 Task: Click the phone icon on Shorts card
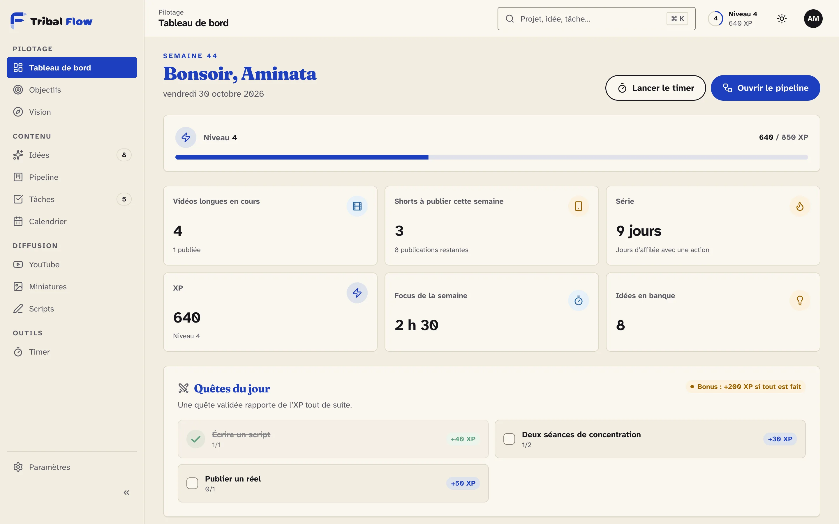(x=578, y=206)
